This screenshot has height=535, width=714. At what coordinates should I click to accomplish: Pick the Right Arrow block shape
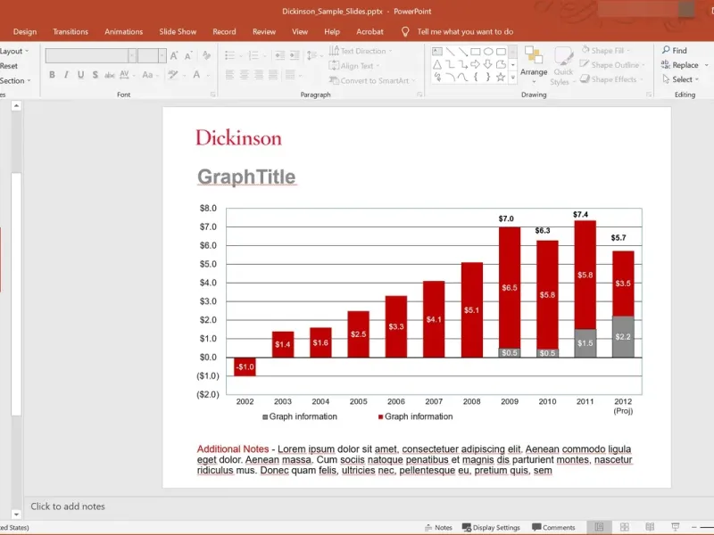point(476,64)
